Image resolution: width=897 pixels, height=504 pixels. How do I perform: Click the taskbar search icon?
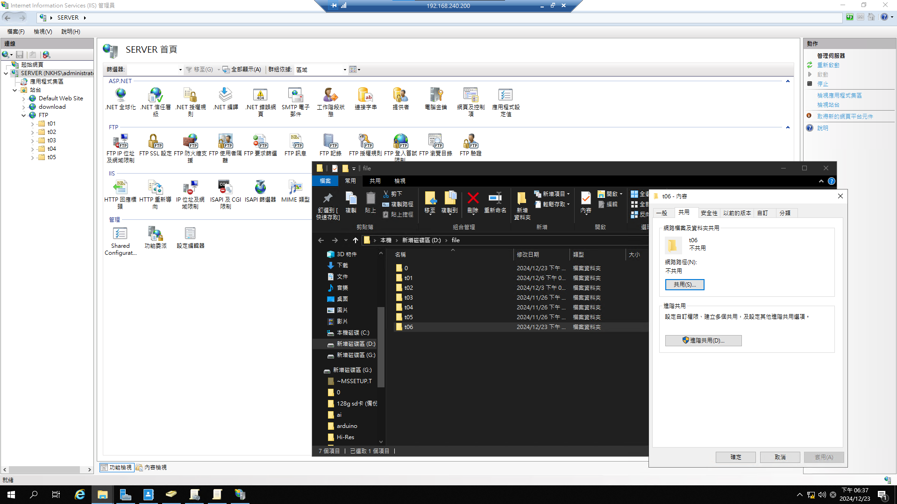(34, 494)
